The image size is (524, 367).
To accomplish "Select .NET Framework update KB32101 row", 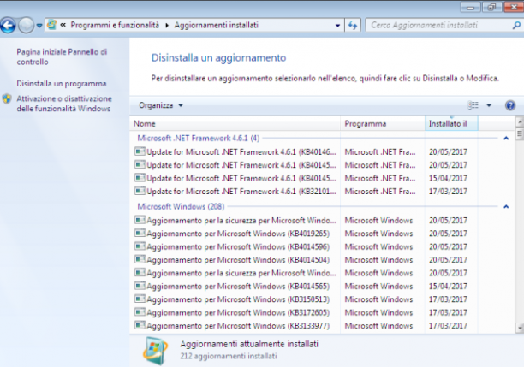I will pos(306,192).
